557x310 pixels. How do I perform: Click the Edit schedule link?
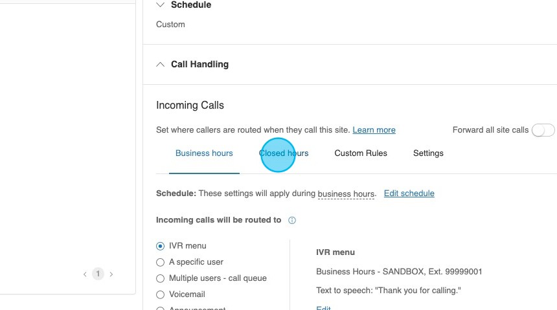[409, 194]
